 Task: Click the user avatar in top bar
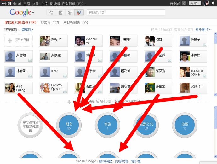point(206,3)
